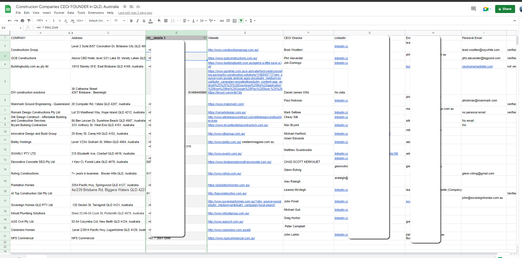The image size is (522, 258).
Task: Click the Print icon in toolbar
Action: (22, 21)
